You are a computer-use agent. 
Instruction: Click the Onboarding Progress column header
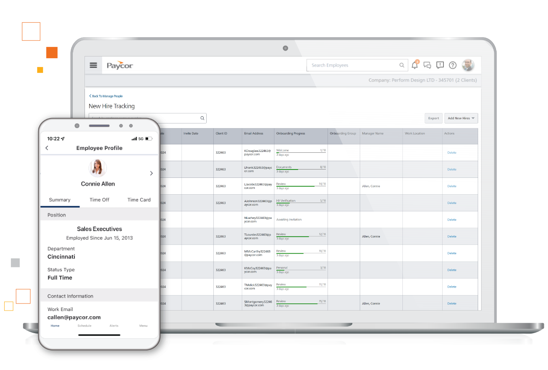click(x=290, y=134)
